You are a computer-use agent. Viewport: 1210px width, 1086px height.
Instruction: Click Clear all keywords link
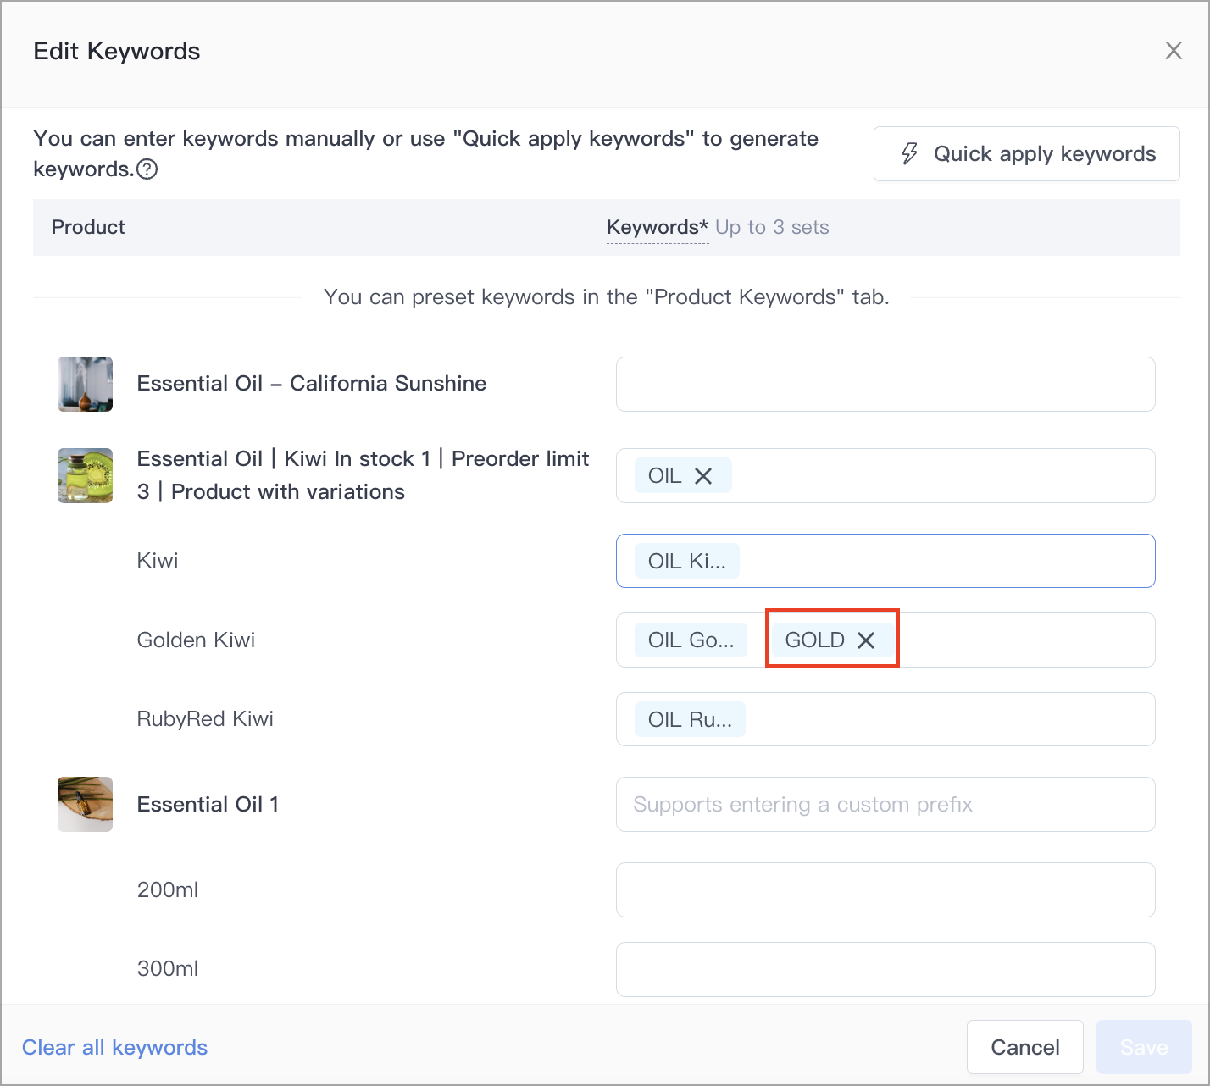point(114,1048)
